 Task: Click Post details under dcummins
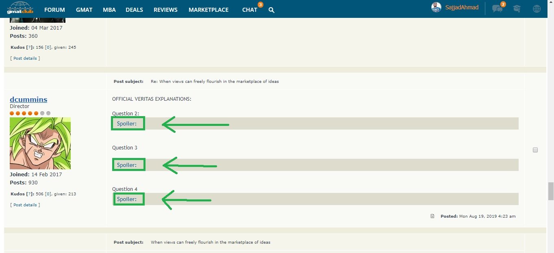point(25,205)
